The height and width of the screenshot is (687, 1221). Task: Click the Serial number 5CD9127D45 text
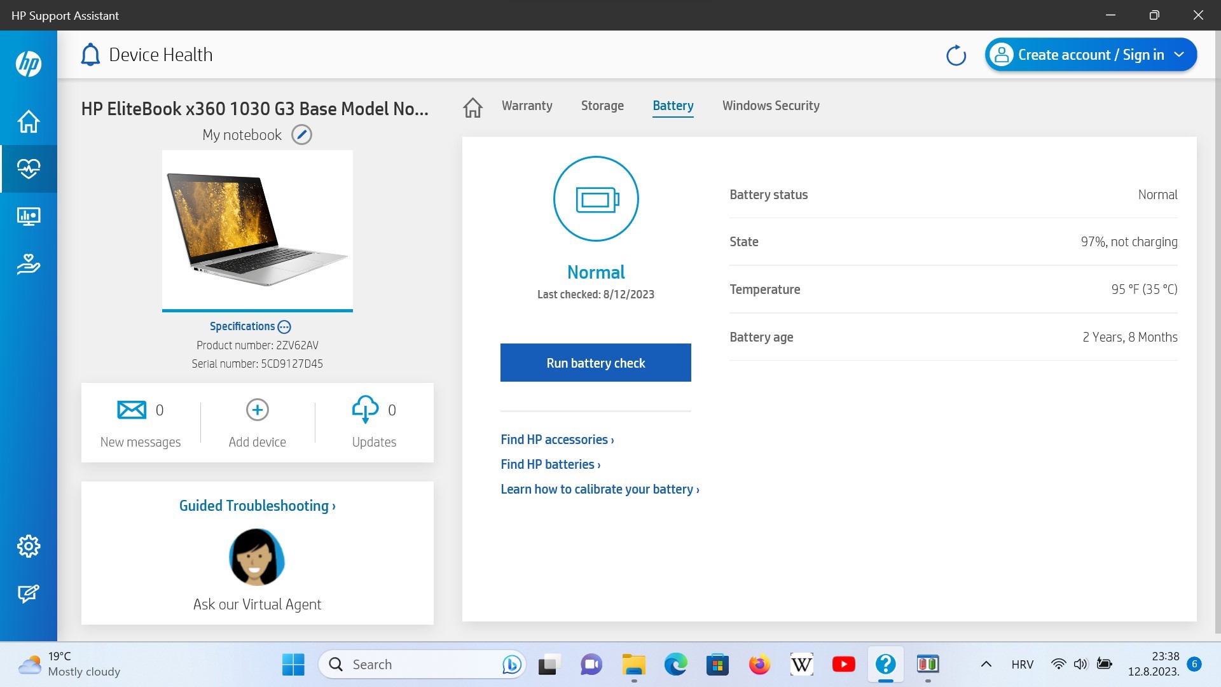257,364
